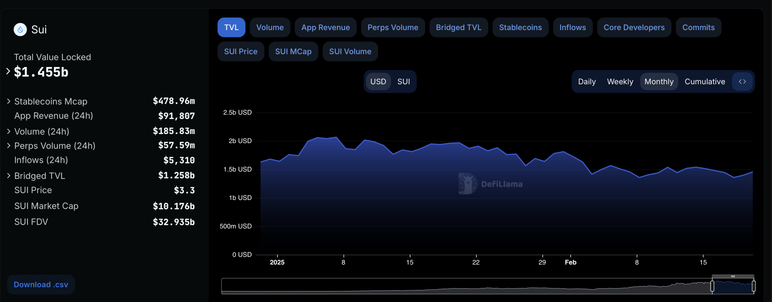This screenshot has width=772, height=302.
Task: Download the .csv data file
Action: tap(41, 285)
